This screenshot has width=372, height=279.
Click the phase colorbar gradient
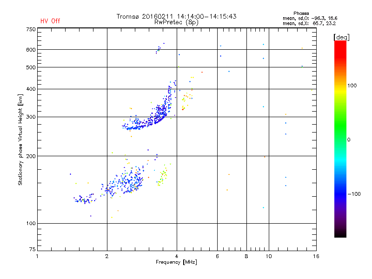pyautogui.click(x=340, y=139)
